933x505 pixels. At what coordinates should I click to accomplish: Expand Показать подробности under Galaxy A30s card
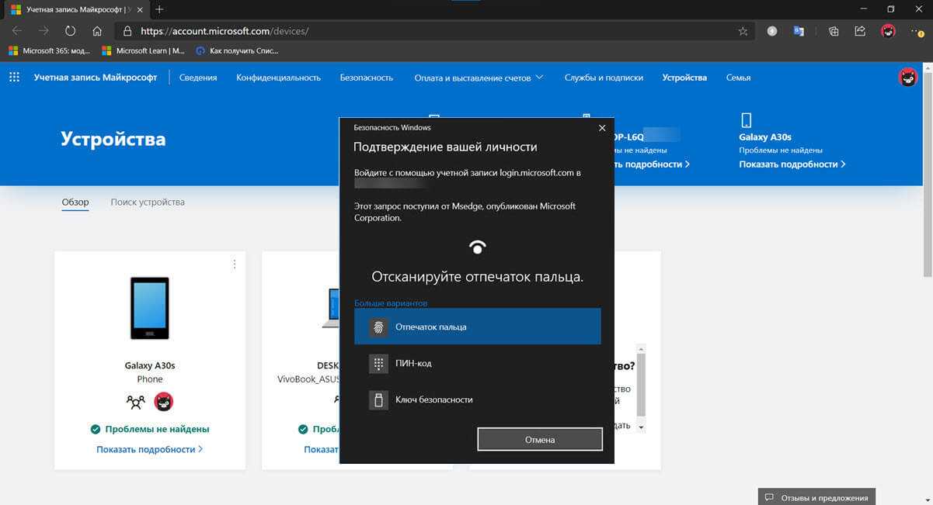click(x=149, y=449)
